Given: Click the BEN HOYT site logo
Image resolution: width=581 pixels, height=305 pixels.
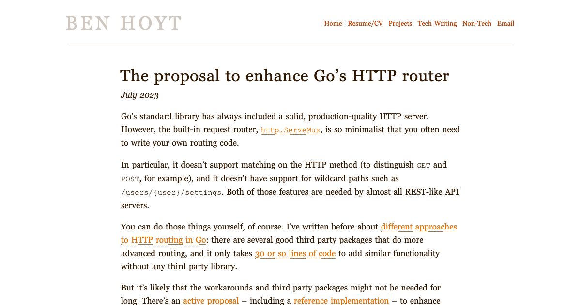Looking at the screenshot, I should click(x=123, y=23).
